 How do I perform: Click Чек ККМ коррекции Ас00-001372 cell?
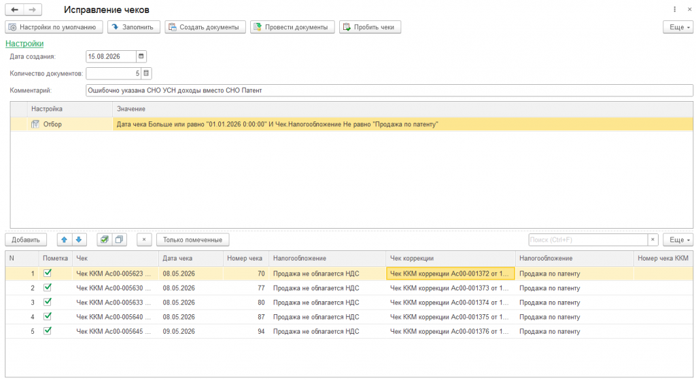coord(451,273)
